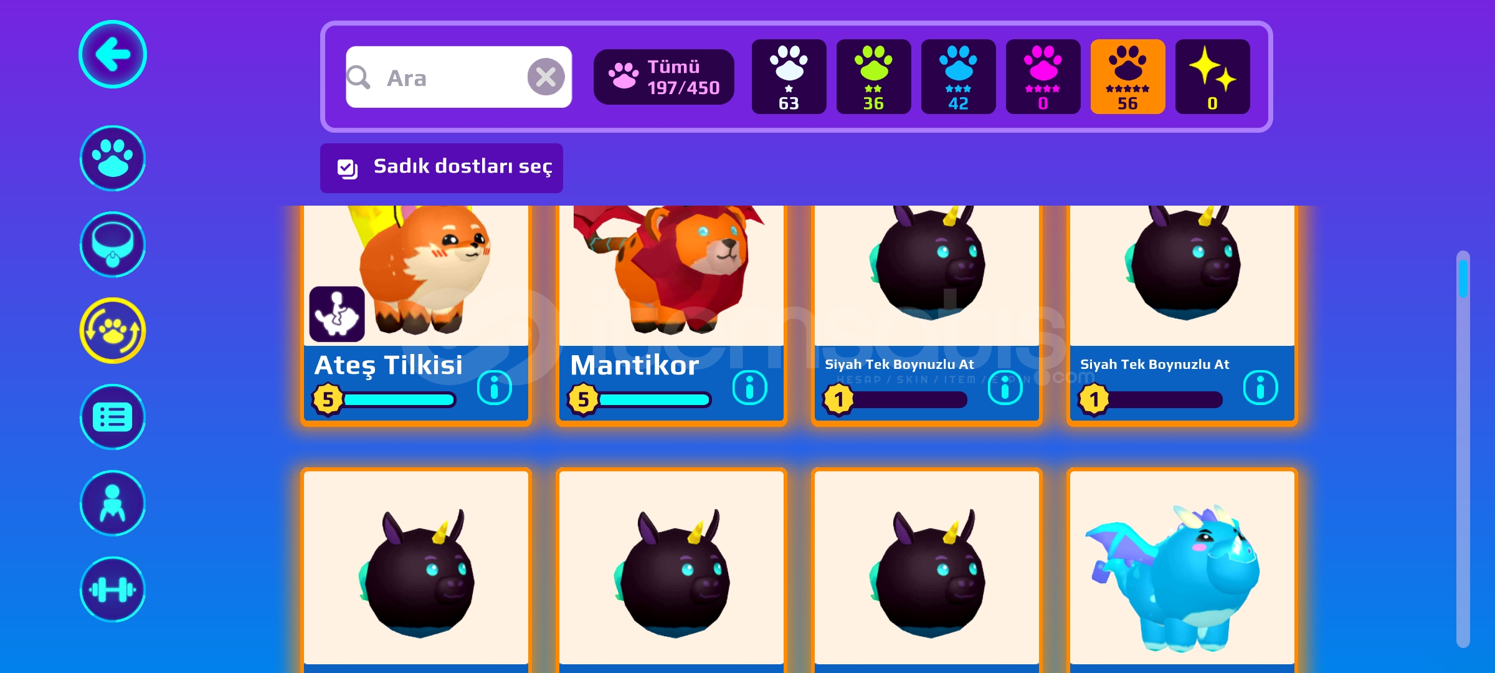Filter by two-star pets showing 36
Image resolution: width=1495 pixels, height=673 pixels.
pyautogui.click(x=873, y=77)
